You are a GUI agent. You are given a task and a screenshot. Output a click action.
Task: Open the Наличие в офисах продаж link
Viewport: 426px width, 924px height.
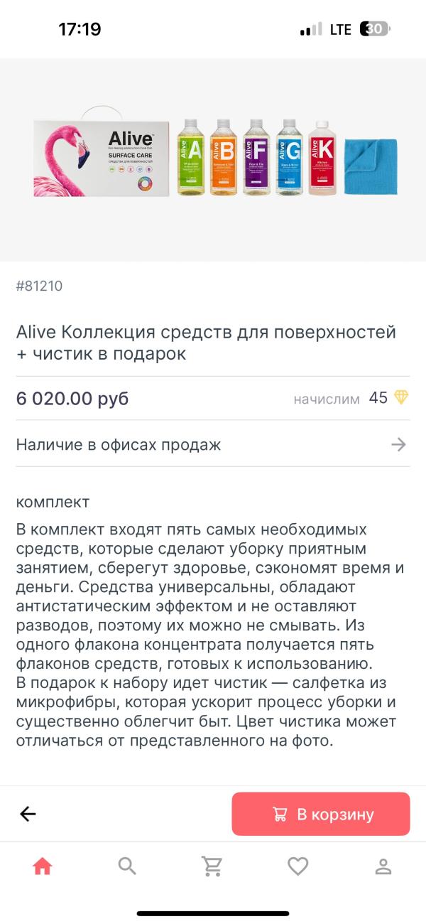(117, 445)
